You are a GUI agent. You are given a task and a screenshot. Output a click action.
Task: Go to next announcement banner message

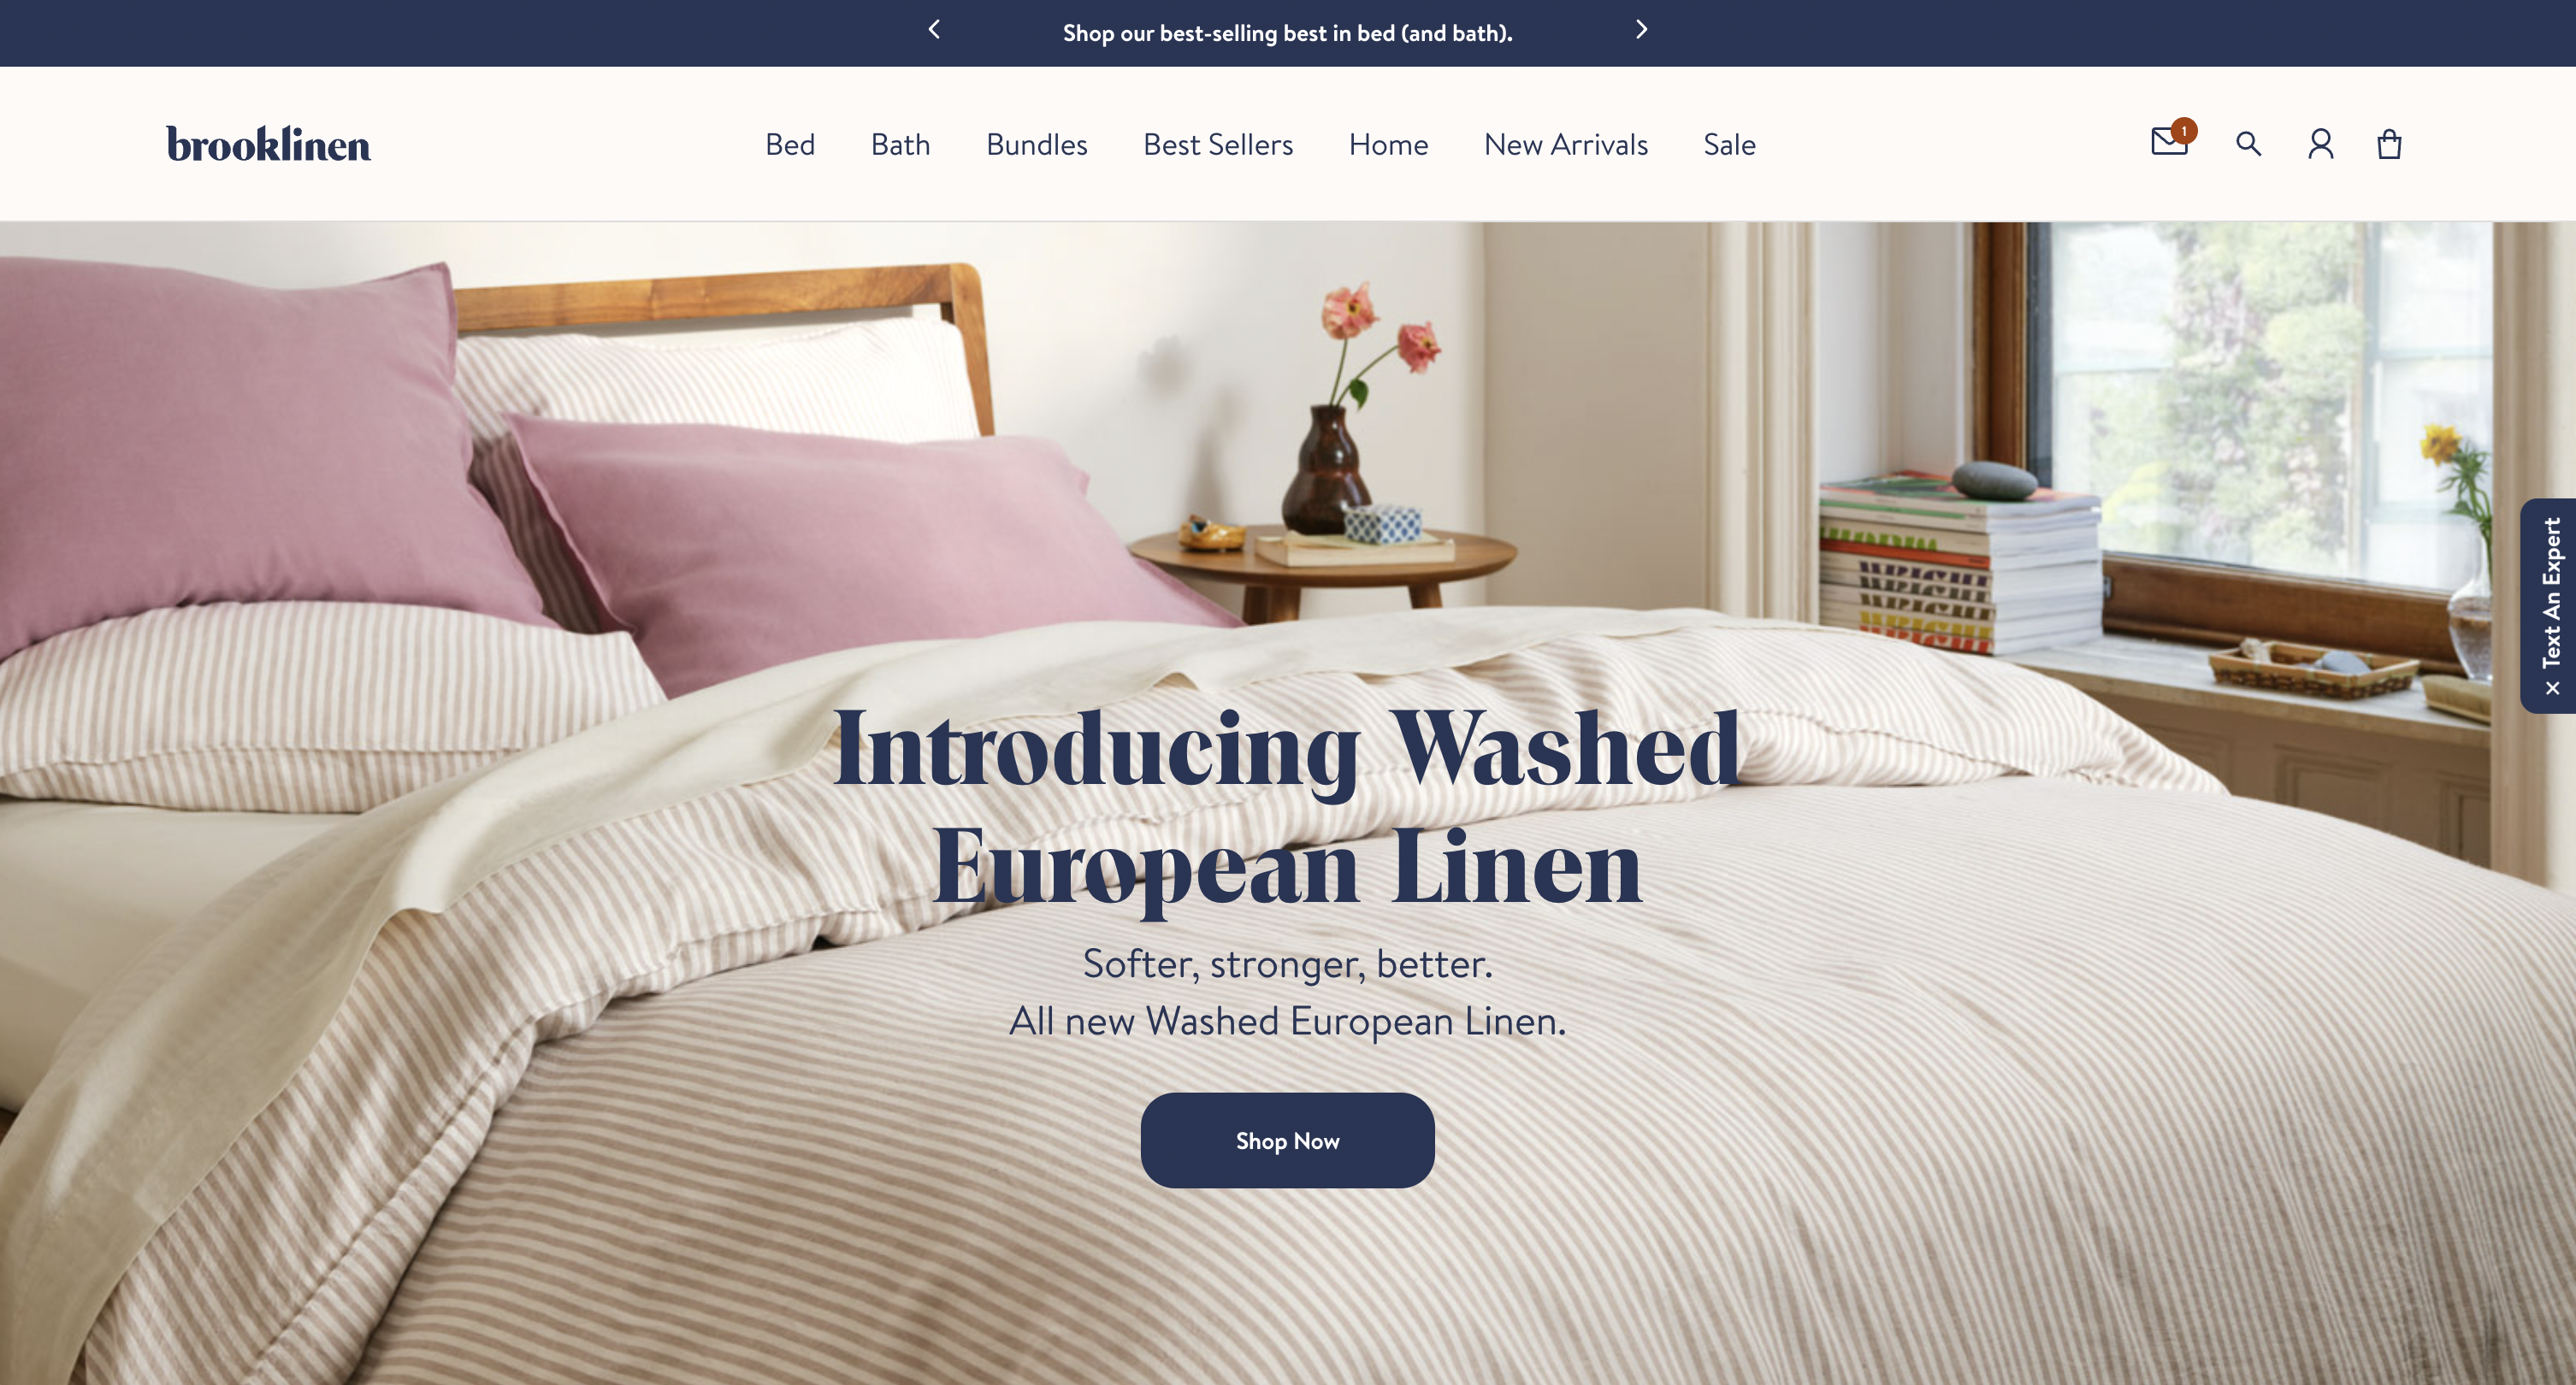click(1641, 30)
